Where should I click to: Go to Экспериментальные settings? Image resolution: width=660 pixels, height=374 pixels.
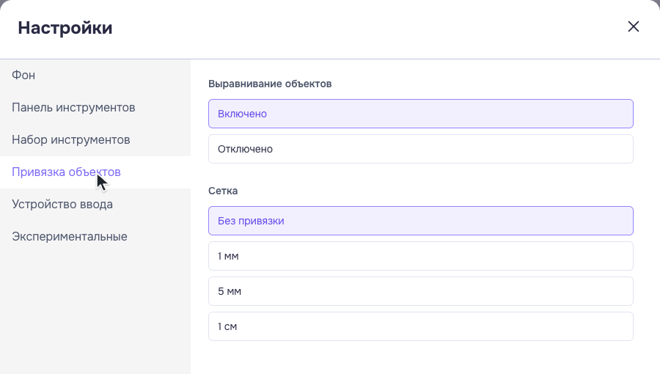point(95,237)
